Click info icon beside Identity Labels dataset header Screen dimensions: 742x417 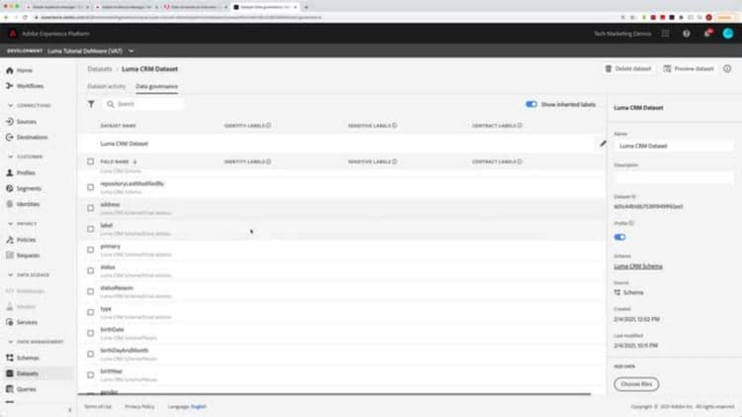click(x=268, y=126)
